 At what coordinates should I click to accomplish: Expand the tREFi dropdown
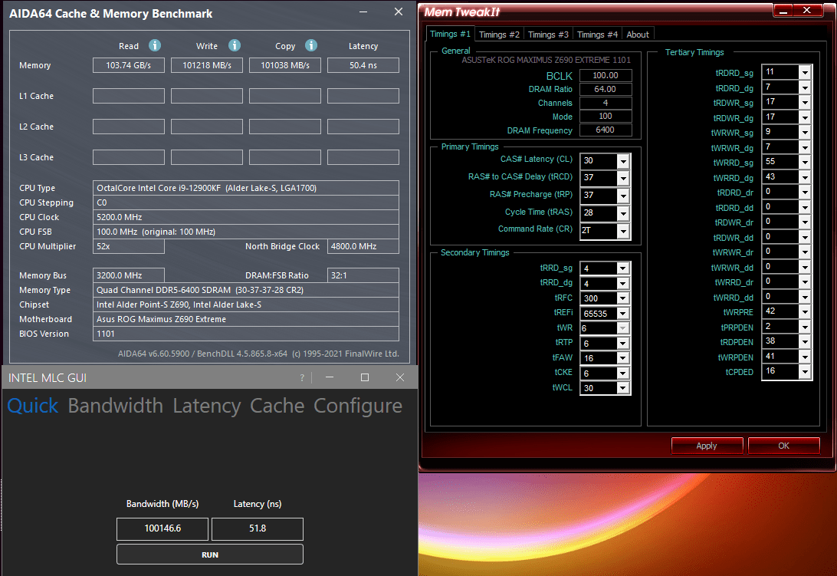click(x=623, y=313)
